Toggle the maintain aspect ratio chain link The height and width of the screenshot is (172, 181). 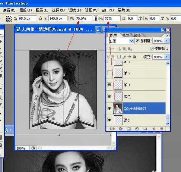tap(96, 18)
